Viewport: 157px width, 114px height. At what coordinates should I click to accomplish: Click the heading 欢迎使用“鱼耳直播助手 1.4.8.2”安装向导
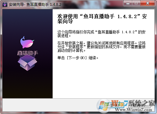point(102,19)
